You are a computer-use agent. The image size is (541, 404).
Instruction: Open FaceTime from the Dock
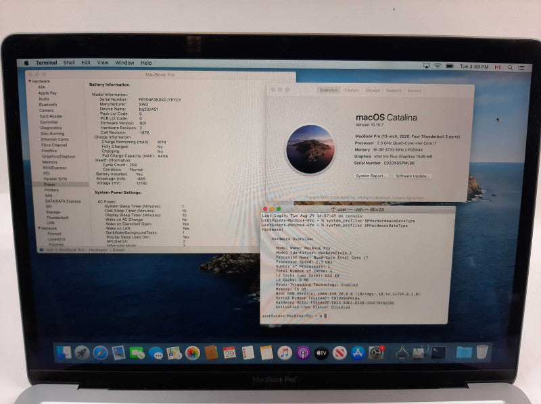137,353
